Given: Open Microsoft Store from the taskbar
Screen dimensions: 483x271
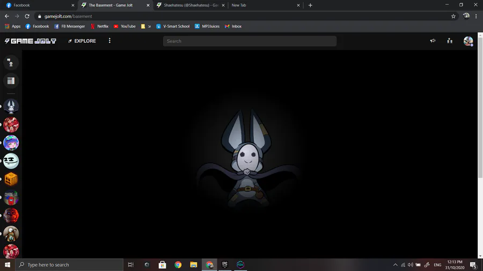Looking at the screenshot, I should coord(162,265).
